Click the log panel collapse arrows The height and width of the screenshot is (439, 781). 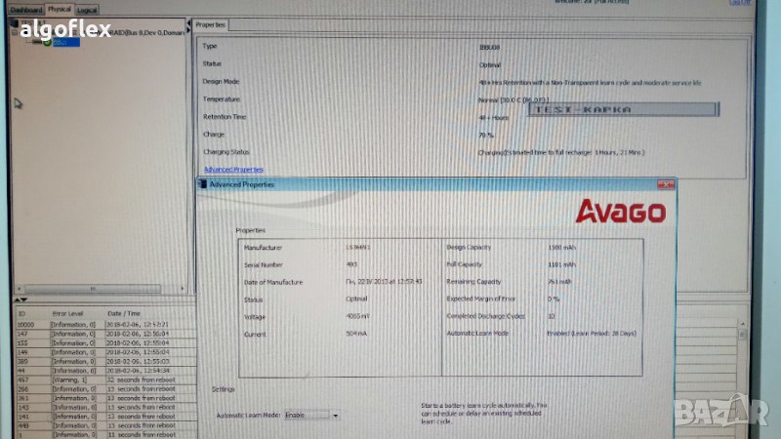21,299
